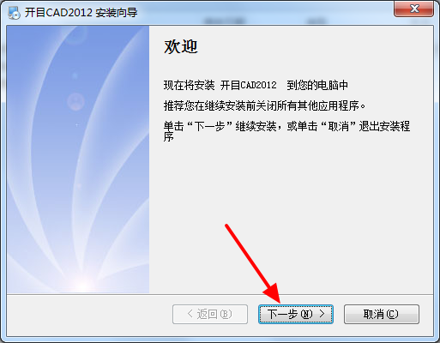The height and width of the screenshot is (343, 440).
Task: Close the 开目CAD2012 安装向导 window
Action: pyautogui.click(x=413, y=9)
